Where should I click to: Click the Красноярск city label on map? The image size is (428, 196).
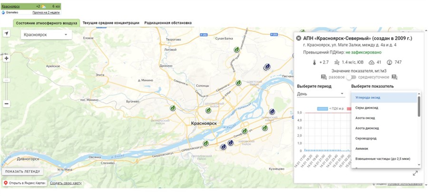click(204, 123)
